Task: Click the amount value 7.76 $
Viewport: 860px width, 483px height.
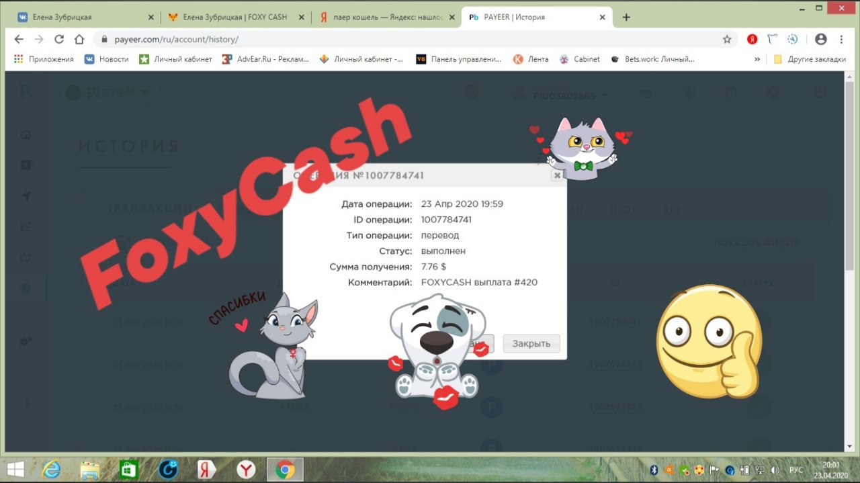Action: [x=433, y=267]
